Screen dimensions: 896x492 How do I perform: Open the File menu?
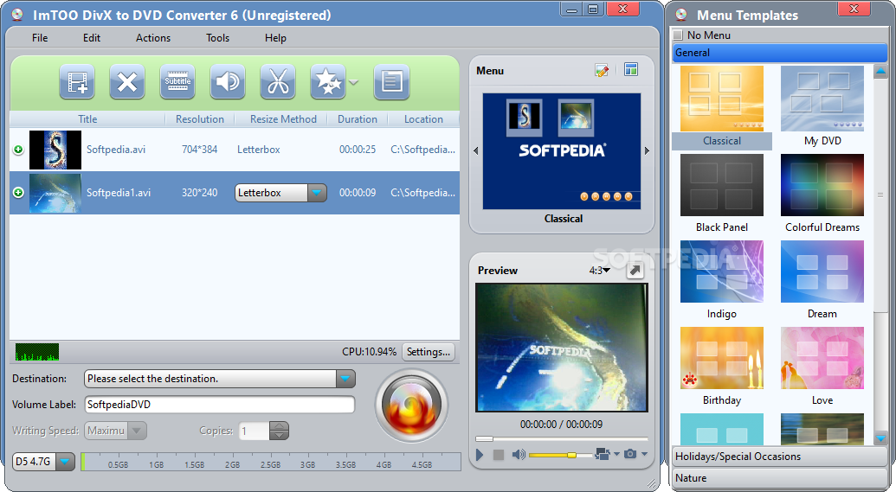tap(40, 38)
